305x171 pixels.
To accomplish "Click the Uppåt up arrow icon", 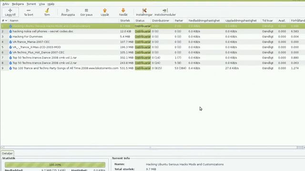I will pos(105,10).
